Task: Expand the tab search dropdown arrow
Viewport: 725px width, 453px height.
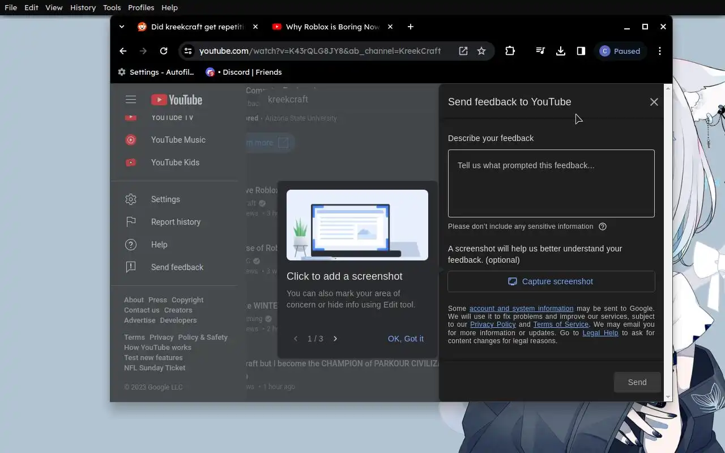Action: tap(122, 27)
